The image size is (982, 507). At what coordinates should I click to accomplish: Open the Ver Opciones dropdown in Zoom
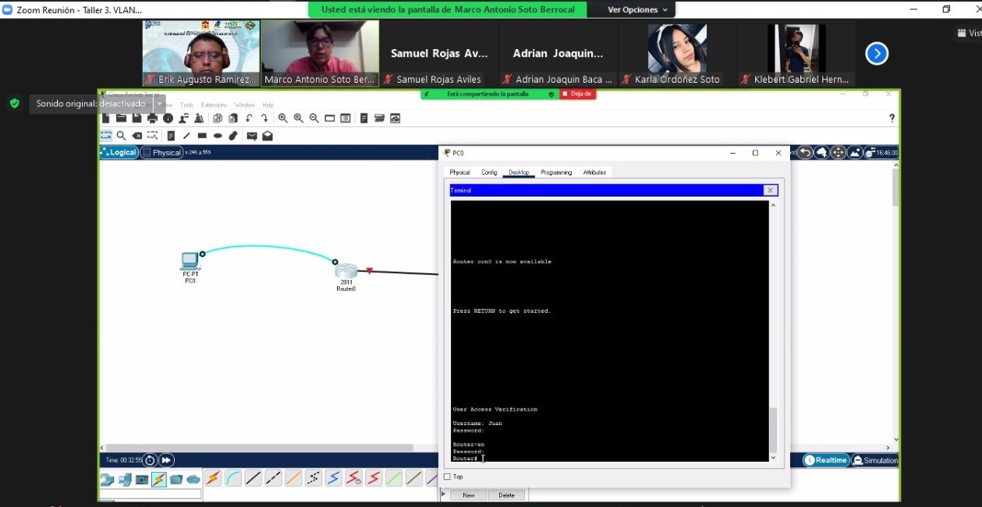point(638,9)
